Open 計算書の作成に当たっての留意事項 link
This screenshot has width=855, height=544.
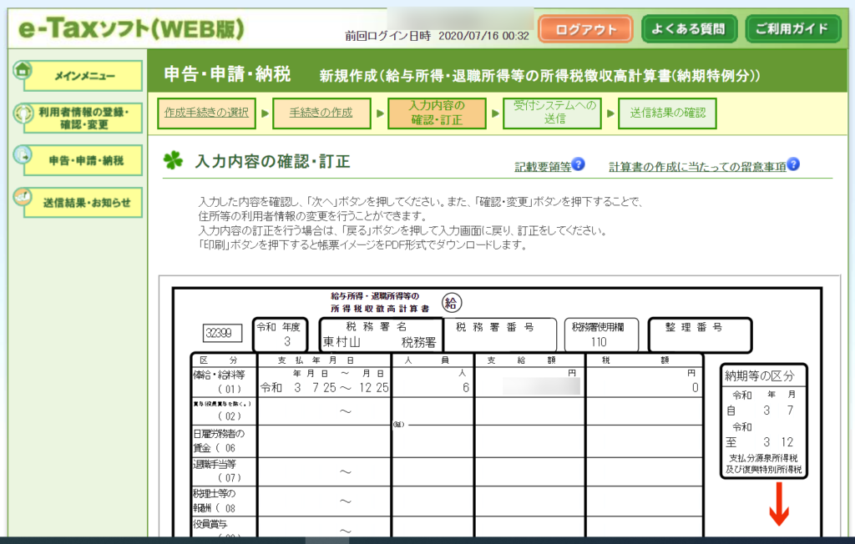(x=697, y=166)
